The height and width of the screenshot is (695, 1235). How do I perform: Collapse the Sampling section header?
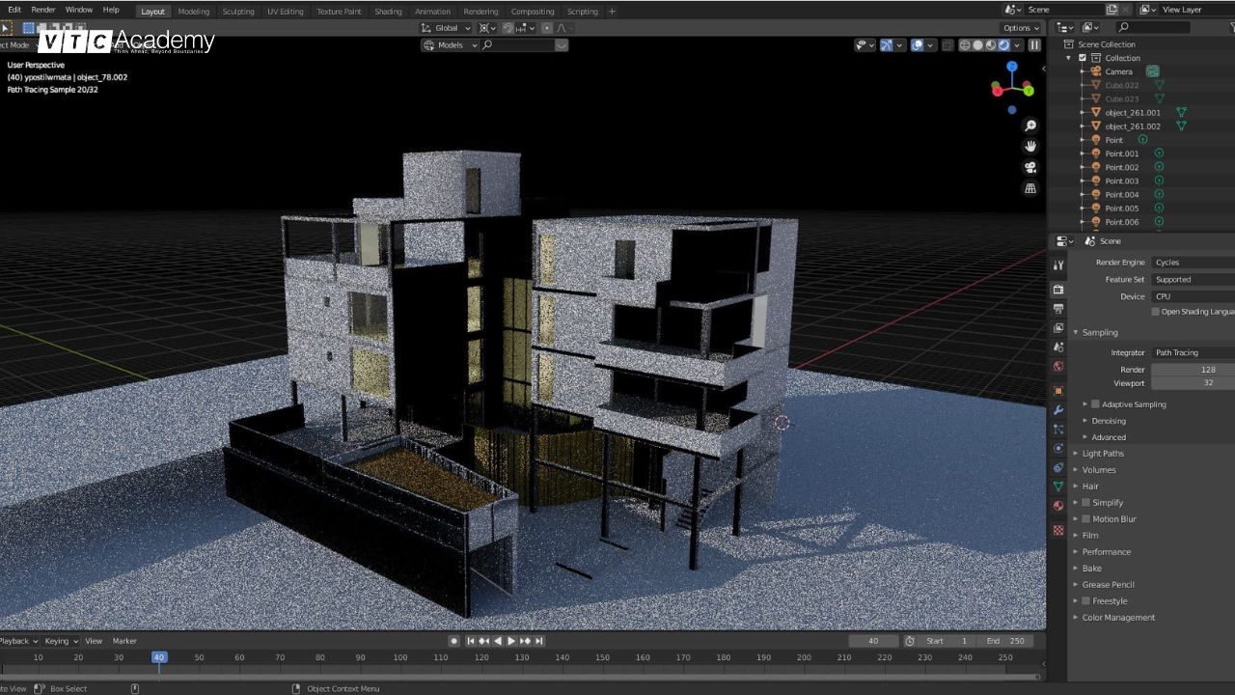point(1100,332)
